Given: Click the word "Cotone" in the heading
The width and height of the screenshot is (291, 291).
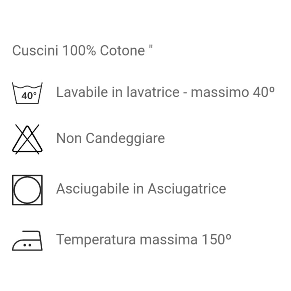Looking at the screenshot, I should [x=123, y=50].
